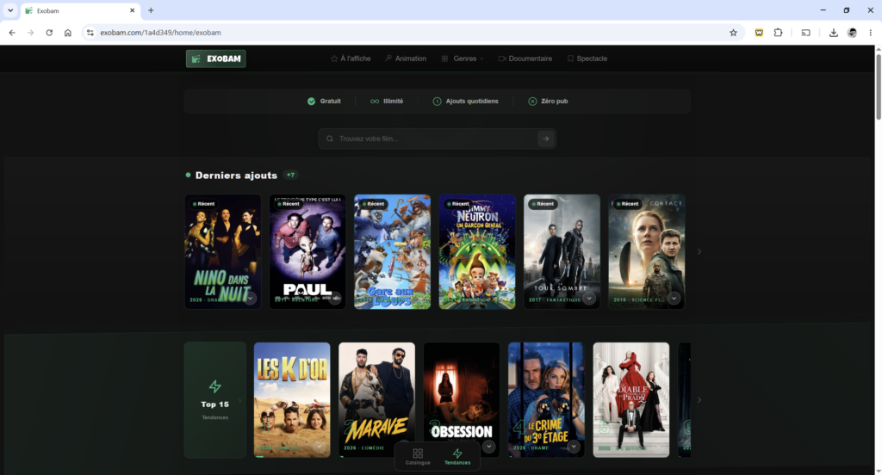Open the Les K d'Or poster

292,399
